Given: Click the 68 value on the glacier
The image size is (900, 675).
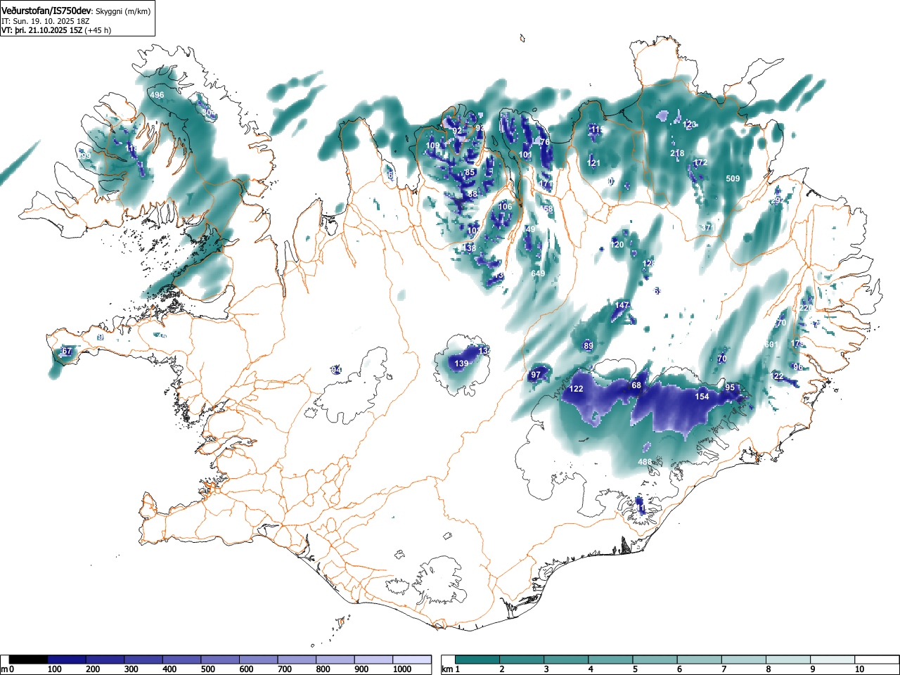Looking at the screenshot, I should pyautogui.click(x=636, y=385).
